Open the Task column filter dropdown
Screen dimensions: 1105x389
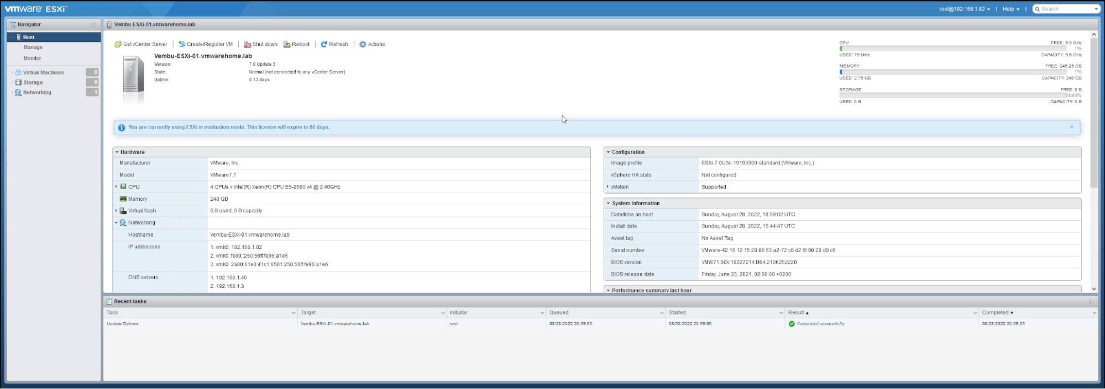(294, 313)
